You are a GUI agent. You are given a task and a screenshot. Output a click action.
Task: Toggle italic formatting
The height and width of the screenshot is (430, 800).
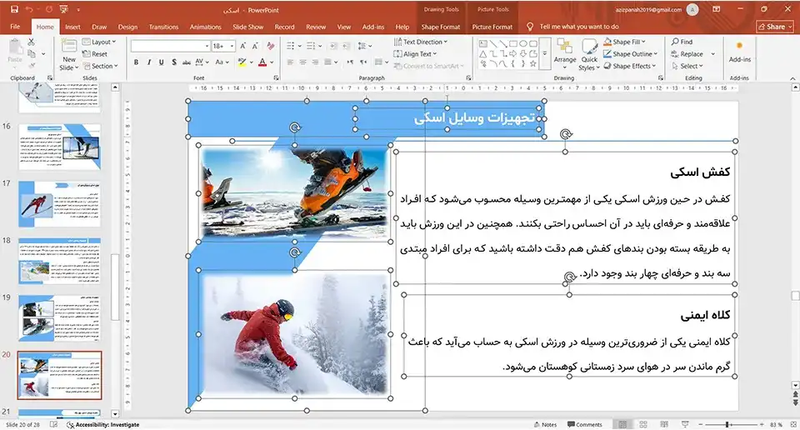148,62
